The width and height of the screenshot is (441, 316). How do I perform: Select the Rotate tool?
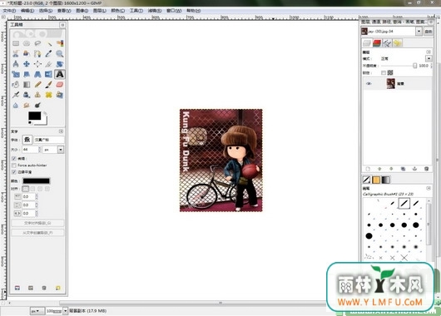click(60, 64)
